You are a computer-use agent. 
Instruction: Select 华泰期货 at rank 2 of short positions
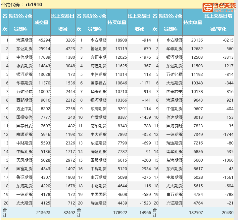pos(174,49)
